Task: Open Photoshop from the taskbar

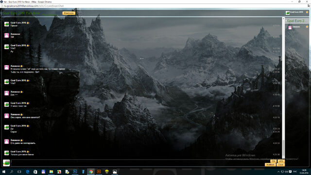Action: pos(75,172)
